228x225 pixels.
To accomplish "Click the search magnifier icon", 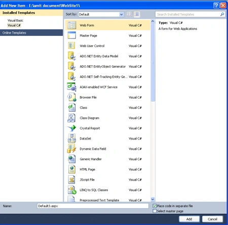I will pyautogui.click(x=222, y=14).
